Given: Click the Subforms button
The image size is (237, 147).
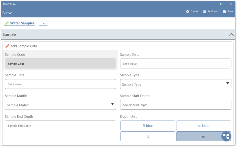Looking at the screenshot, I should (211, 11).
